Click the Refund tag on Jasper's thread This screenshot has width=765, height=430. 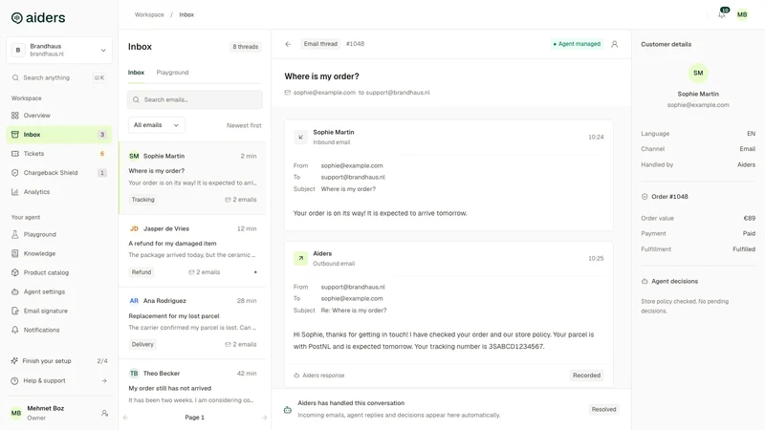click(x=142, y=272)
